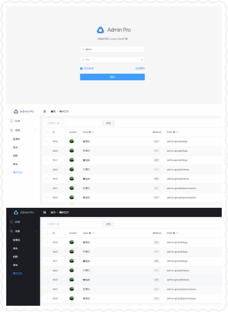Click the 系统 gear icon in light sidebar
This screenshot has width=228, height=312.
(x=11, y=130)
